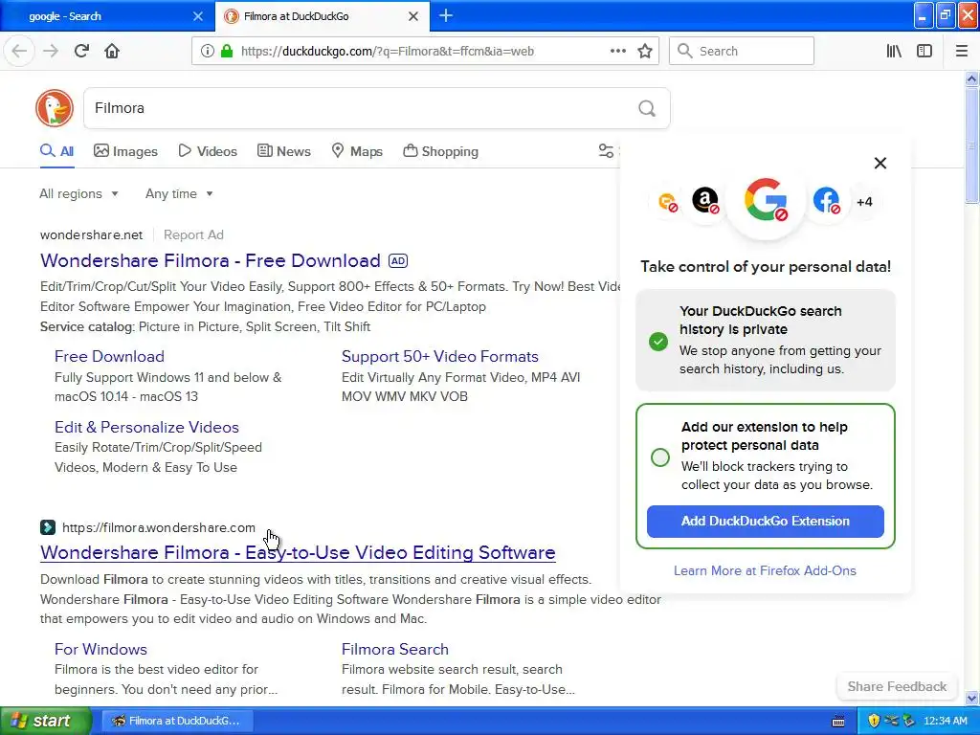Open Learn More at Firefox Add-Ons
The image size is (980, 735).
tap(765, 570)
